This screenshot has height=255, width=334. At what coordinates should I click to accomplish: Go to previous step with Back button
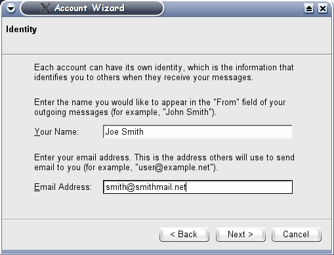click(x=184, y=235)
